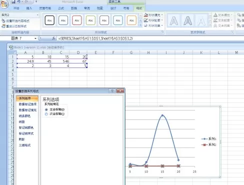Image resolution: width=244 pixels, height=185 pixels.
Task: Click cell D3 containing 5
Action: 78,65
